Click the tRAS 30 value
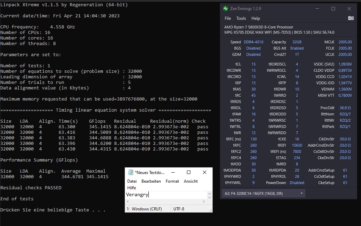 pos(253,89)
